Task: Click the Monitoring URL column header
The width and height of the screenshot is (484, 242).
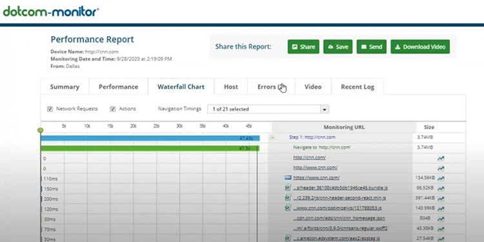Action: (x=344, y=127)
